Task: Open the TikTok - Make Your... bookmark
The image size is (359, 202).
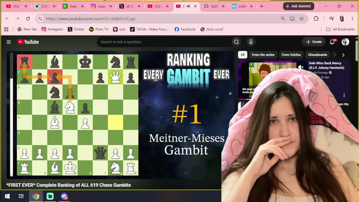Action: pos(149,29)
